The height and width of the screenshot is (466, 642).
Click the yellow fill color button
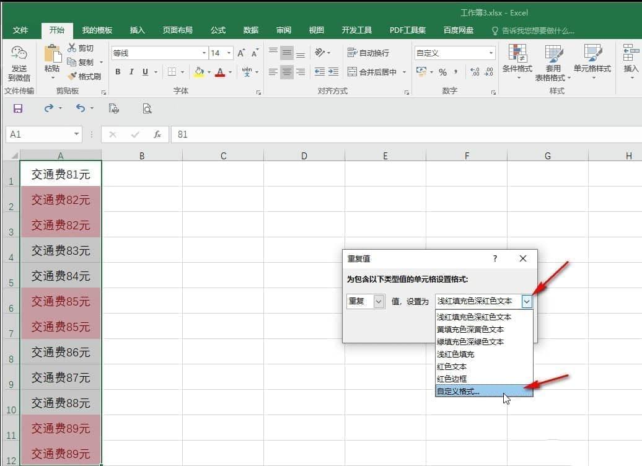tap(199, 72)
